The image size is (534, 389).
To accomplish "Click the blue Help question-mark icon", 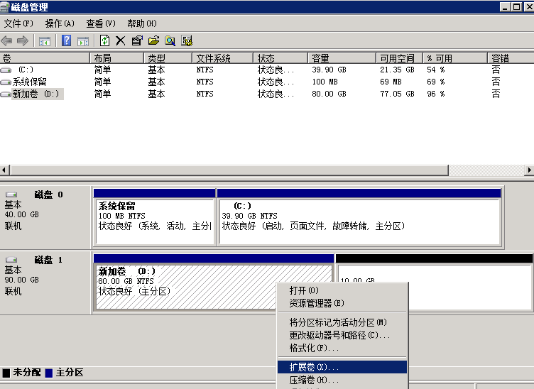I will [67, 40].
